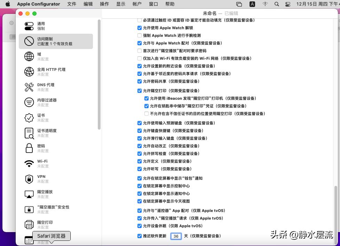
Task: Open the VPN settings panel
Action: (x=30, y=179)
